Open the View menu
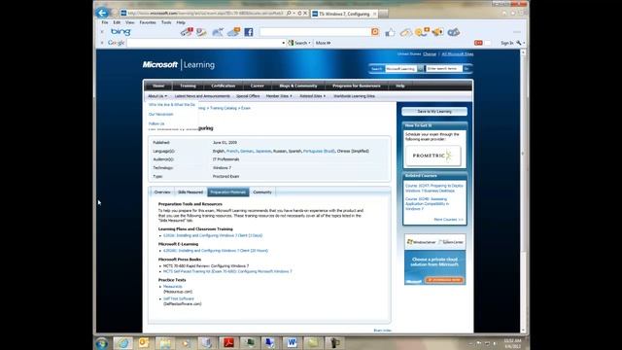This screenshot has height=350, width=622. coord(129,22)
